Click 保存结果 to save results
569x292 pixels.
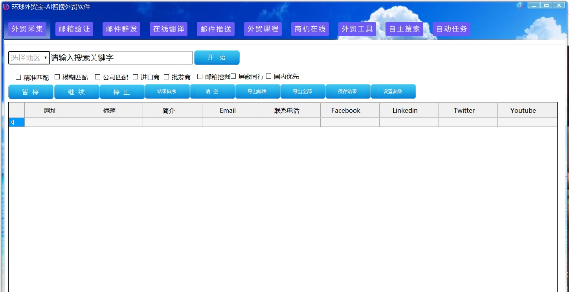pyautogui.click(x=348, y=91)
